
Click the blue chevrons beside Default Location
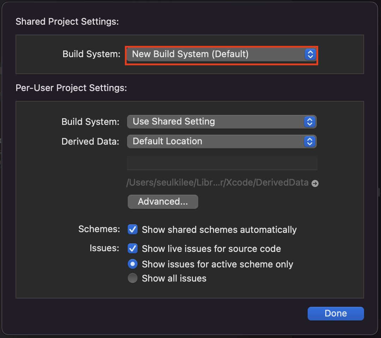pyautogui.click(x=310, y=141)
